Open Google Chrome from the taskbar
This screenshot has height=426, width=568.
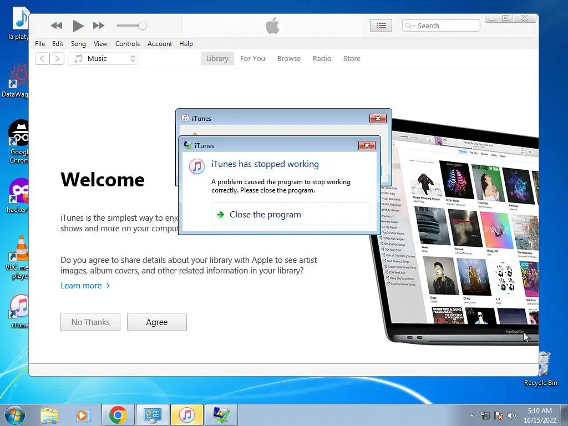click(118, 415)
